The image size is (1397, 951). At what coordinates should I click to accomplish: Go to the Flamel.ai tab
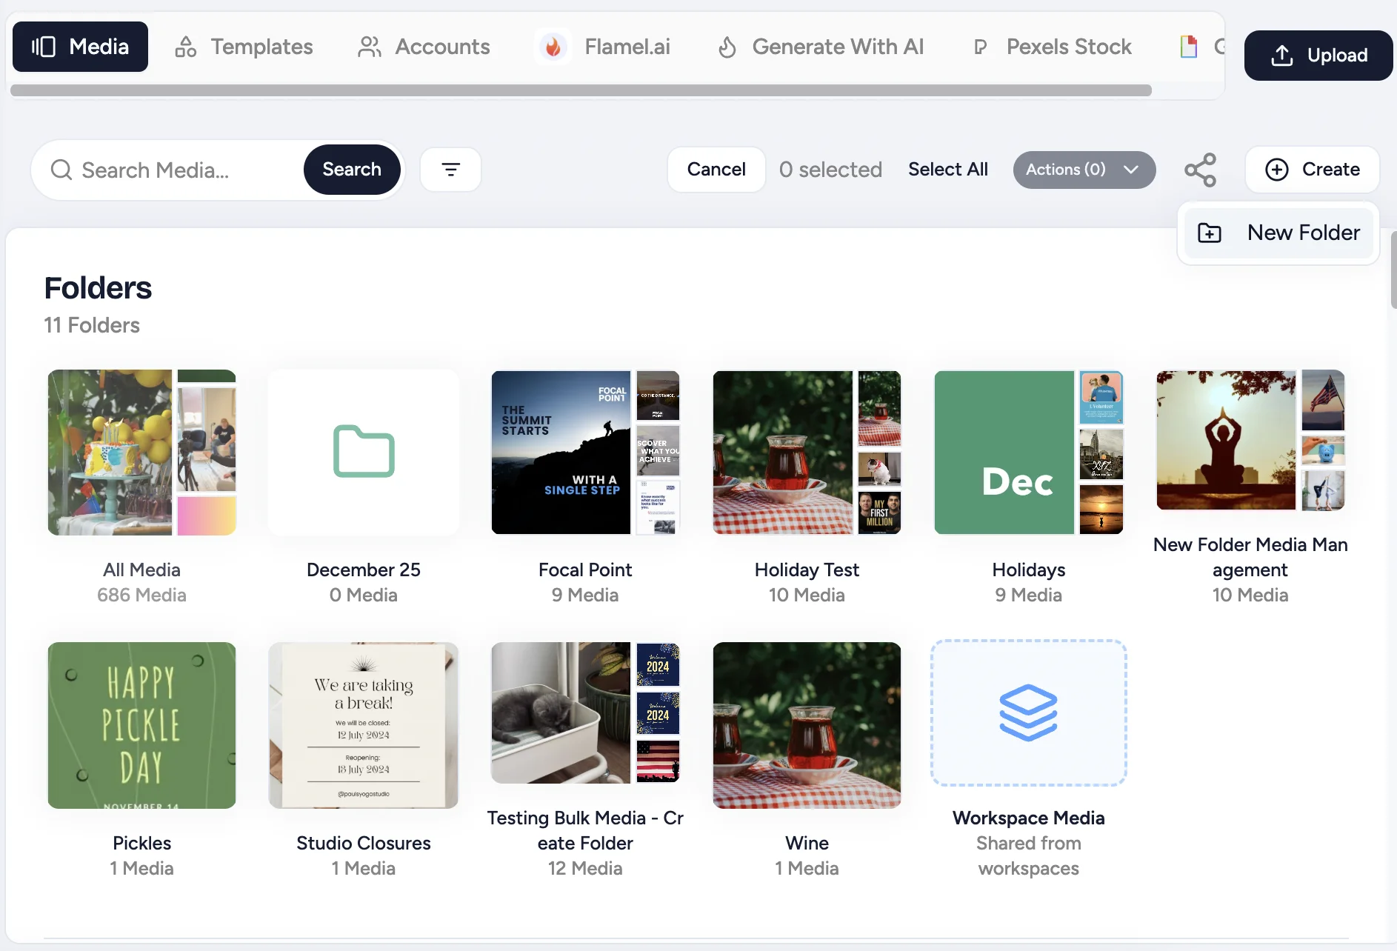coord(603,47)
